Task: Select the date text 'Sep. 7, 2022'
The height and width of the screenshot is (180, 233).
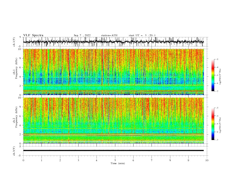Action: [82, 35]
